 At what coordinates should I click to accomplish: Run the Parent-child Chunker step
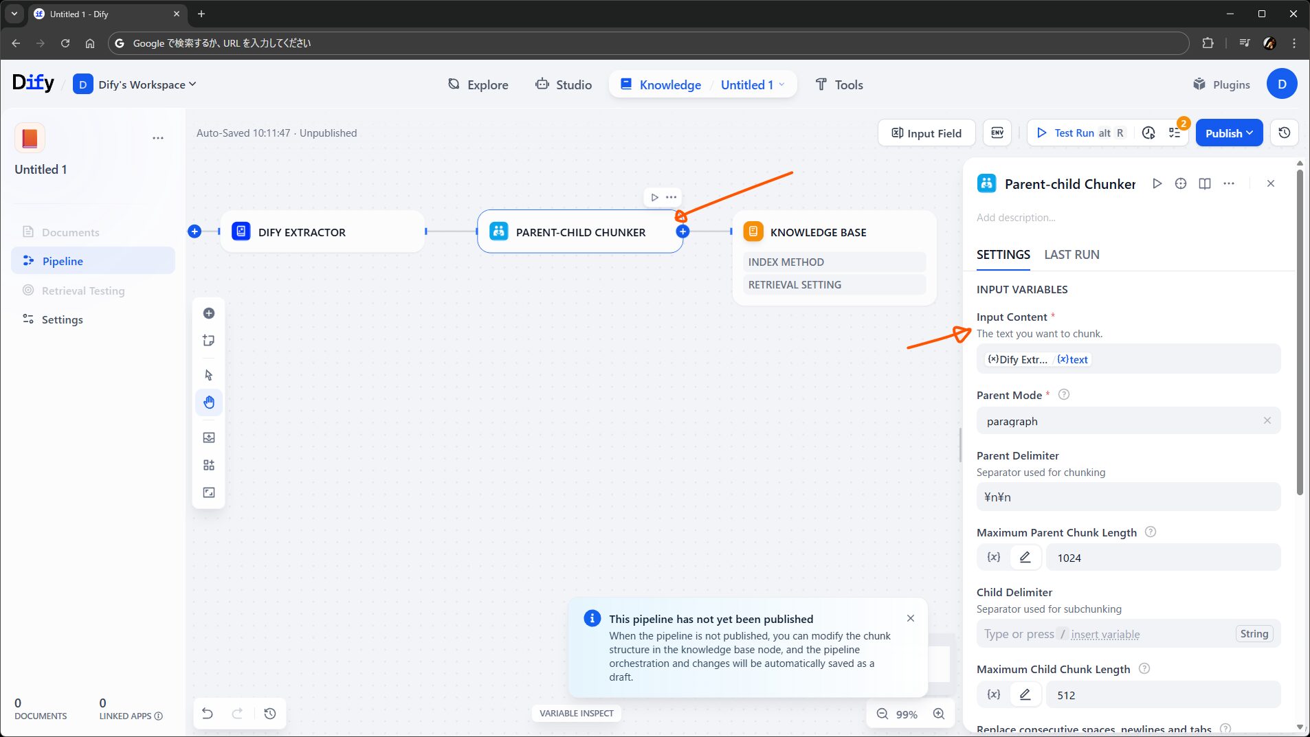tap(1157, 183)
